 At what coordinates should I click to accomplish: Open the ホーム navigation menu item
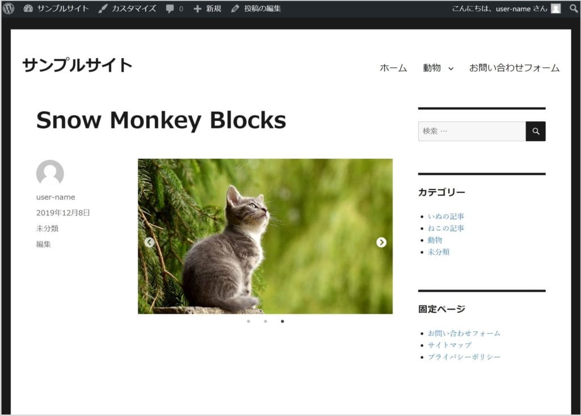[393, 68]
